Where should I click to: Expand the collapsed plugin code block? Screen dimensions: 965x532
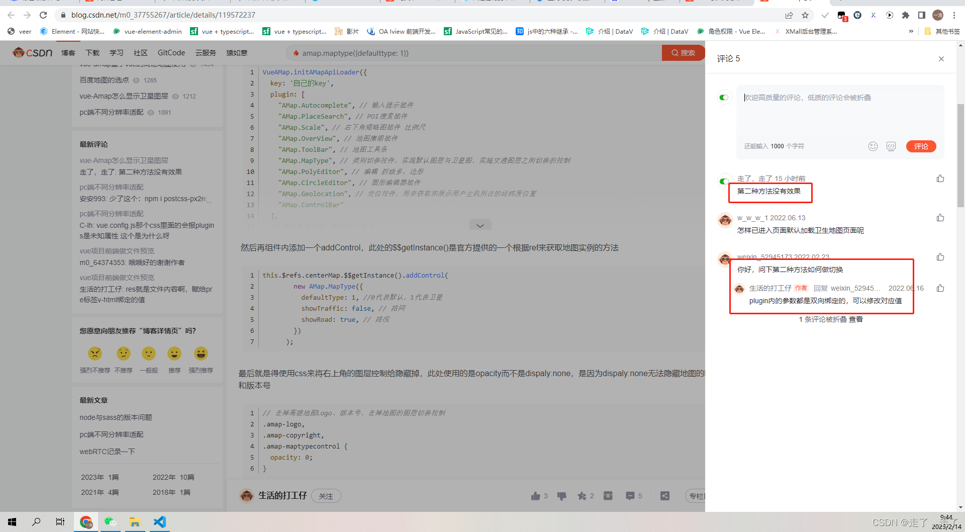coord(480,225)
